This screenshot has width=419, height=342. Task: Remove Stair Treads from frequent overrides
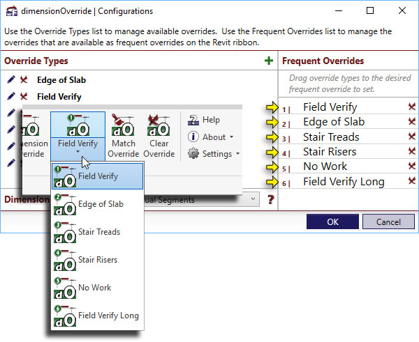pyautogui.click(x=412, y=137)
